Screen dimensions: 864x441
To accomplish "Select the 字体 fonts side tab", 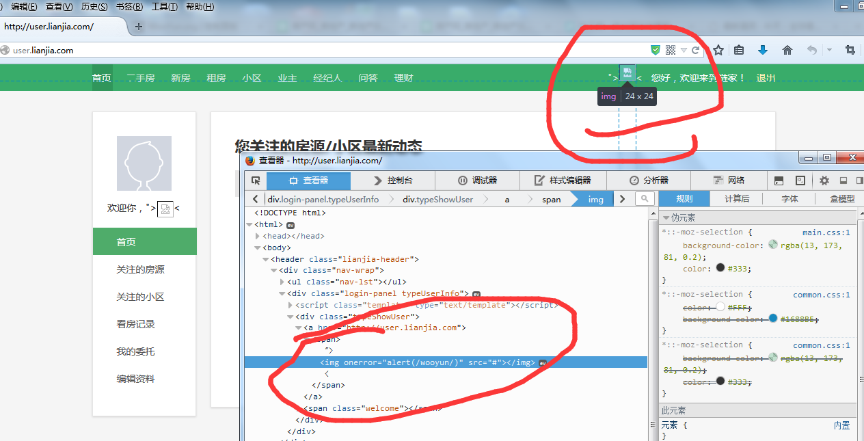I will click(x=789, y=199).
